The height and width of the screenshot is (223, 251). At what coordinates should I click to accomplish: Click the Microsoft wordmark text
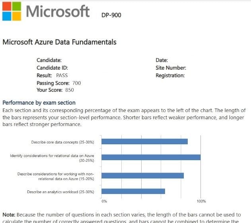(58, 11)
